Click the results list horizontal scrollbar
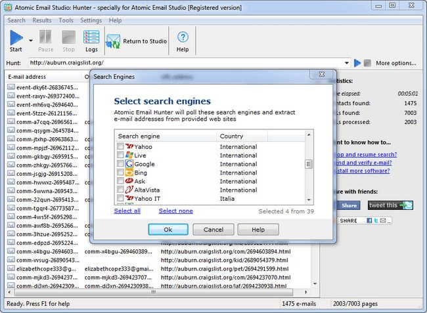This screenshot has width=427, height=313. click(154, 293)
